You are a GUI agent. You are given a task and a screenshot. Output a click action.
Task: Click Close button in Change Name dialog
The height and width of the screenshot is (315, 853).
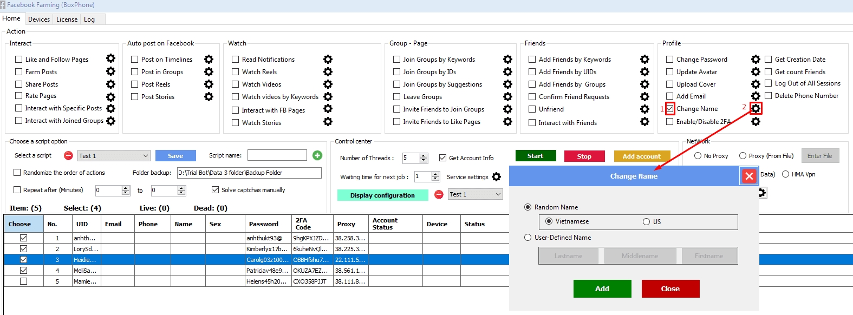670,288
